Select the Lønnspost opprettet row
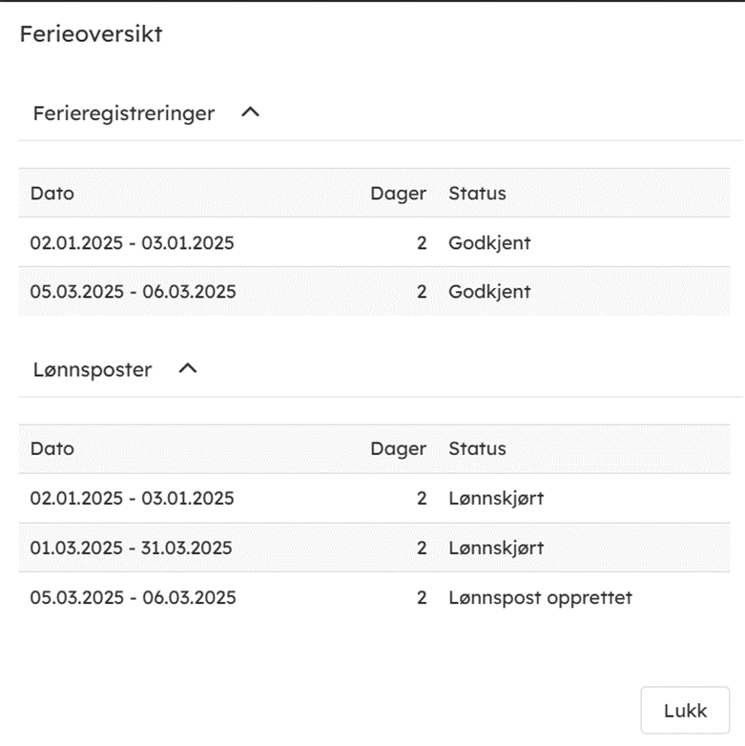745x746 pixels. tap(133, 598)
